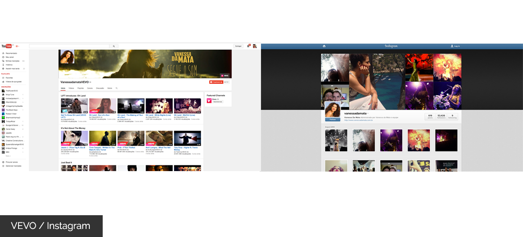Open the YouTube guide menu dropdown
Image resolution: width=523 pixels, height=237 pixels.
tap(17, 46)
